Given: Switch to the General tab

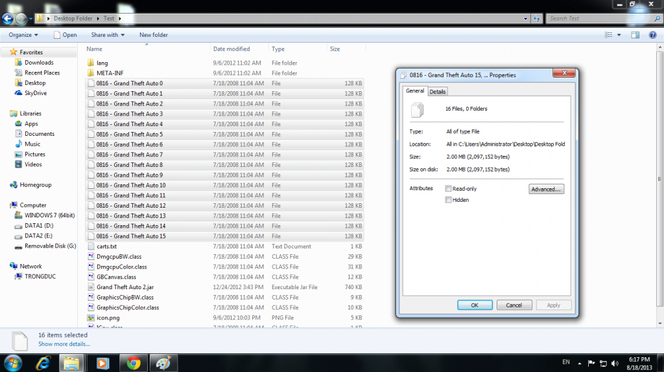Looking at the screenshot, I should pyautogui.click(x=415, y=91).
